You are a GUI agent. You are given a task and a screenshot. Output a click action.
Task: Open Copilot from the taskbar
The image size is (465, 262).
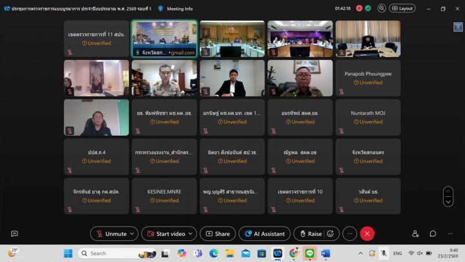(181, 253)
